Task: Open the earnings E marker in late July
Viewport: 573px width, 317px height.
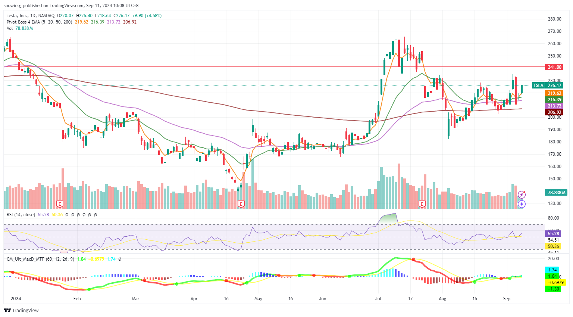Action: 422,204
